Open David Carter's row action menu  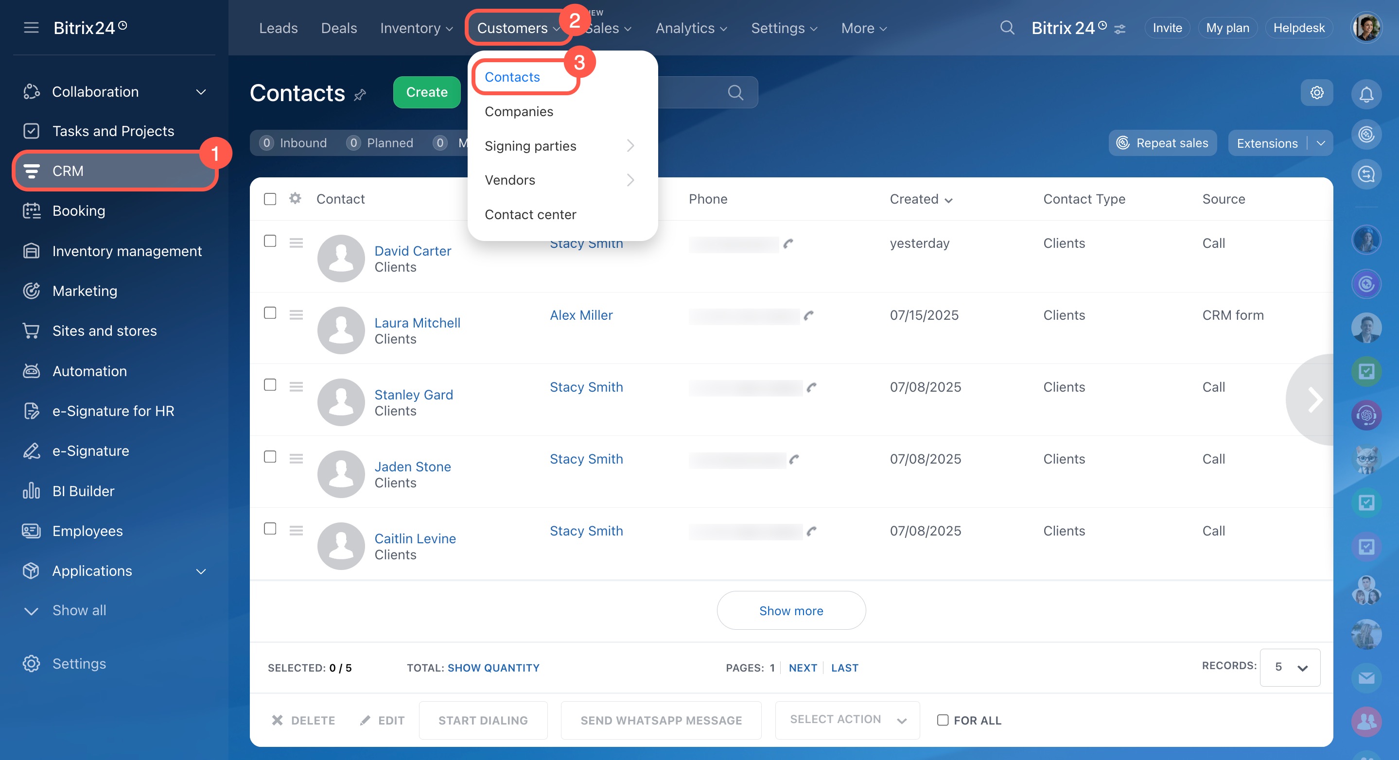(296, 242)
